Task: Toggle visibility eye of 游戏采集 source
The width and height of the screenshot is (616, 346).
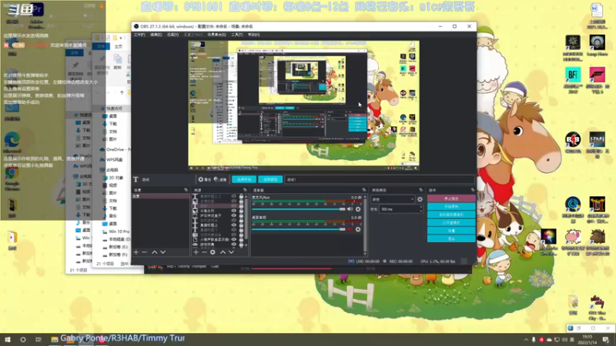Action: click(x=234, y=245)
